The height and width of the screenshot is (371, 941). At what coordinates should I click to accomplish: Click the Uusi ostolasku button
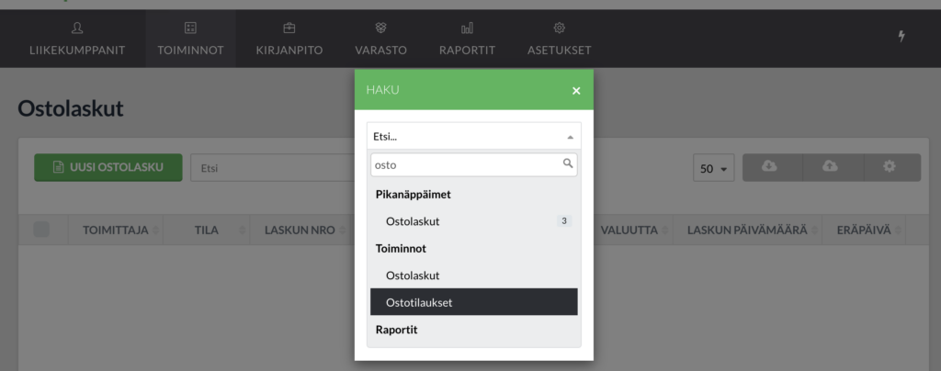pyautogui.click(x=108, y=167)
